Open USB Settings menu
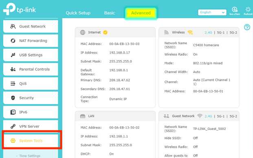Image resolution: width=253 pixels, height=158 pixels. pyautogui.click(x=31, y=55)
